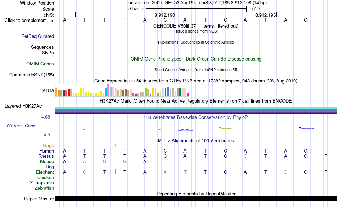
Task: Select the "Scale" label in the base position track
Action: click(48, 9)
